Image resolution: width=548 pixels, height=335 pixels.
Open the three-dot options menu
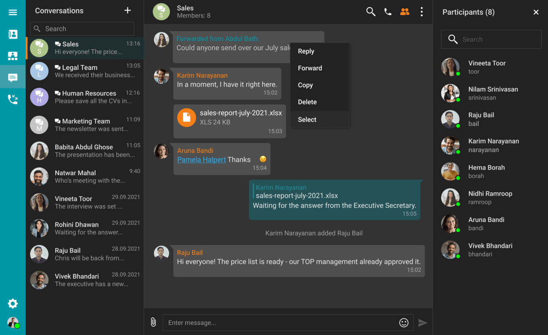pyautogui.click(x=422, y=12)
